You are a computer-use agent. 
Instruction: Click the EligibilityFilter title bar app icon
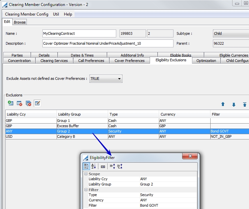click(85, 158)
